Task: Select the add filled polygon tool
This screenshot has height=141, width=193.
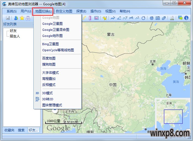Action: [x=164, y=18]
